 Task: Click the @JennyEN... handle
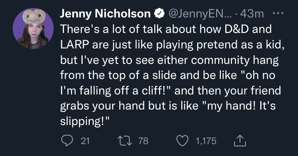tap(200, 13)
